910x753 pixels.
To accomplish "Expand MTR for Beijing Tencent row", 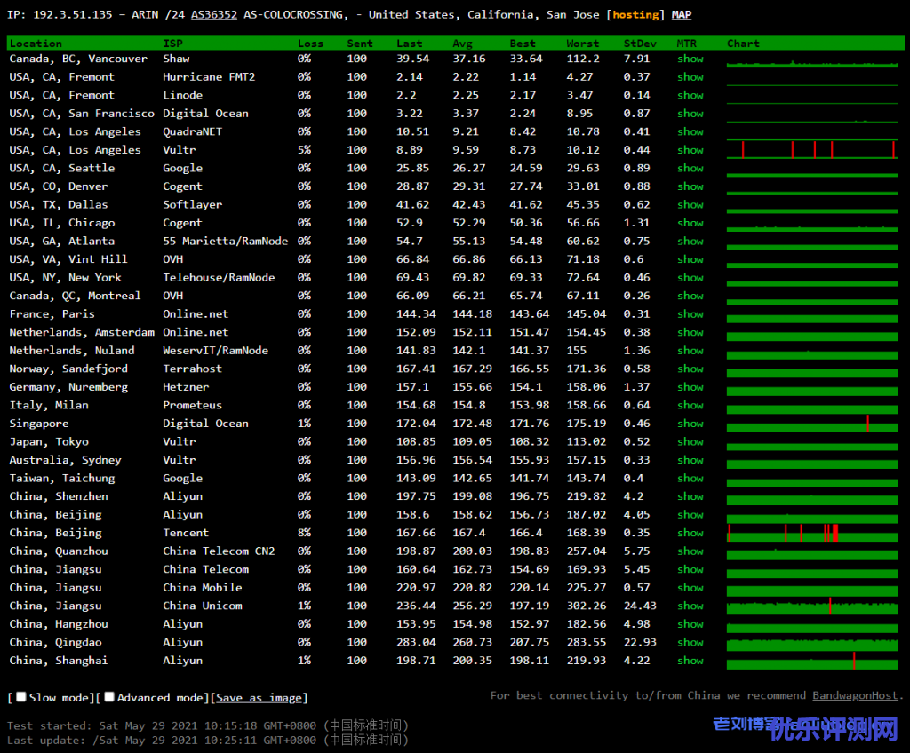I will tap(690, 533).
